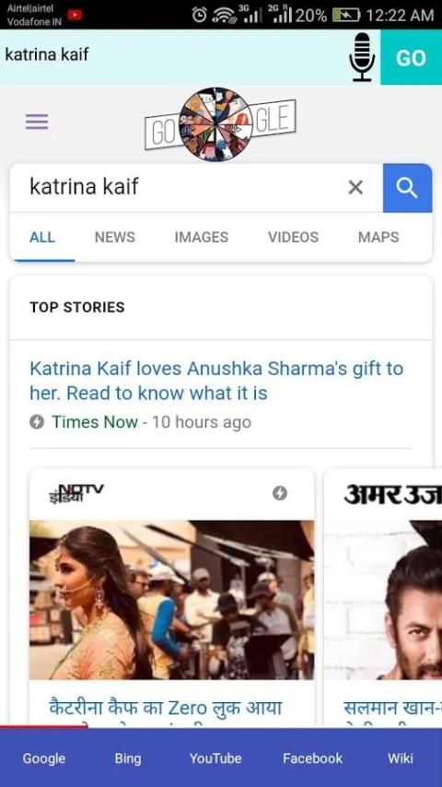Viewport: 442px width, 787px height.
Task: Switch to the IMAGES tab
Action: click(x=202, y=237)
